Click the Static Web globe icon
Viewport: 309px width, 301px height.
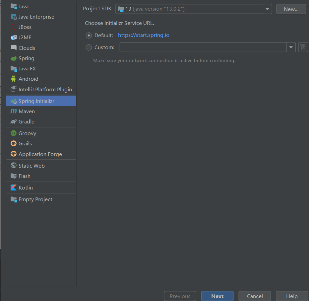point(14,166)
